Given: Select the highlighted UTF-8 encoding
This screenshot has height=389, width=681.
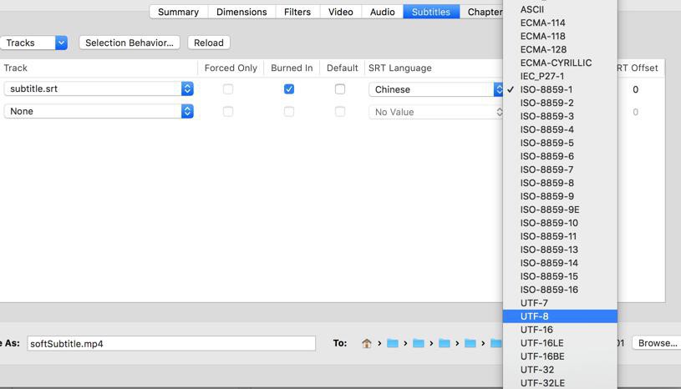Looking at the screenshot, I should [560, 316].
